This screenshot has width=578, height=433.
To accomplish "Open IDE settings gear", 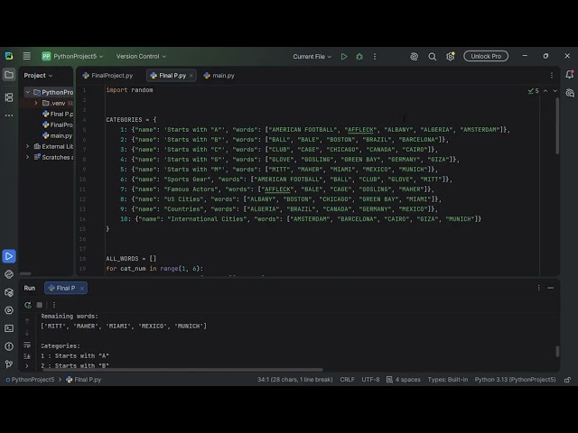I will pos(450,56).
